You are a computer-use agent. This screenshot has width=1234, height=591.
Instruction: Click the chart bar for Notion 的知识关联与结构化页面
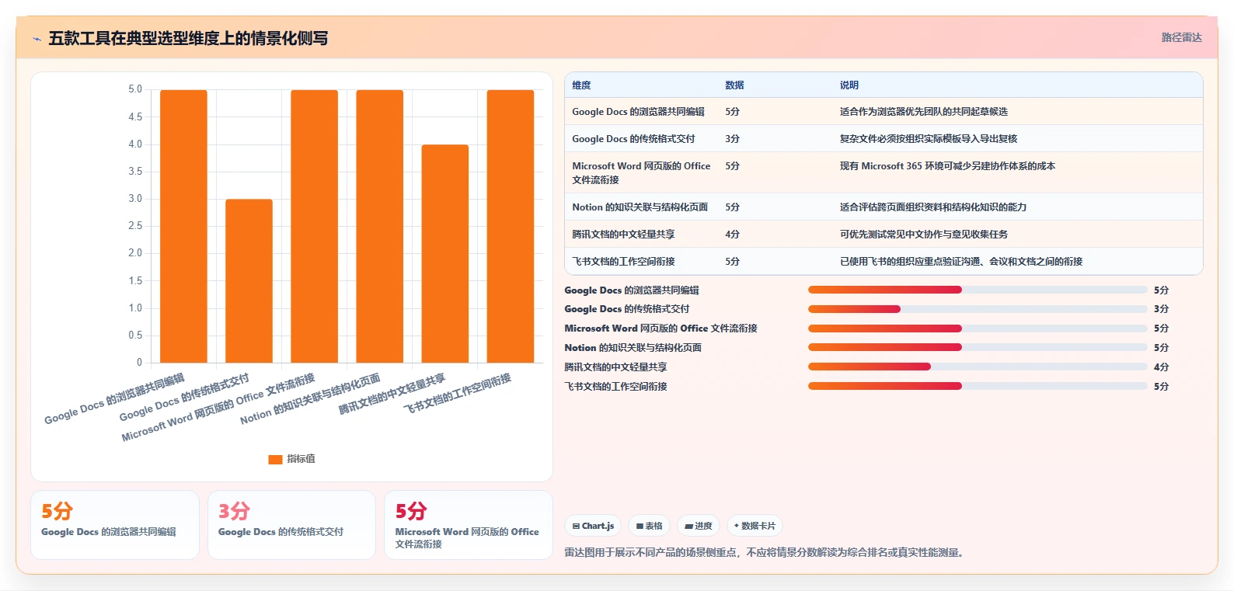(x=379, y=226)
